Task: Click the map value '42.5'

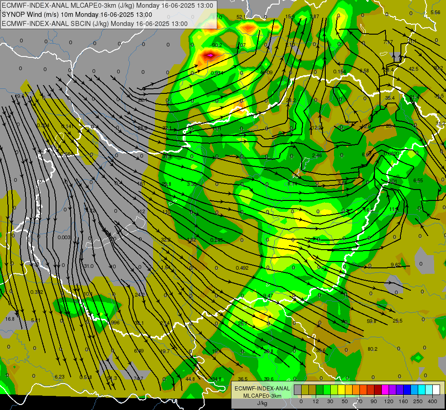Action: pyautogui.click(x=413, y=69)
